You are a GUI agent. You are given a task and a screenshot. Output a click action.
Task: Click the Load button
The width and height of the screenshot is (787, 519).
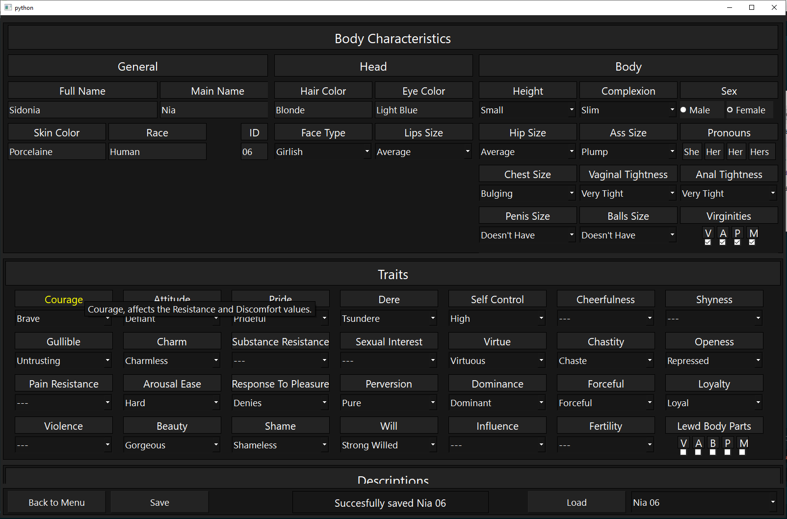coord(577,503)
